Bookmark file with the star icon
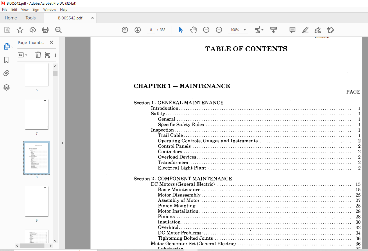368x251 pixels. click(x=20, y=30)
